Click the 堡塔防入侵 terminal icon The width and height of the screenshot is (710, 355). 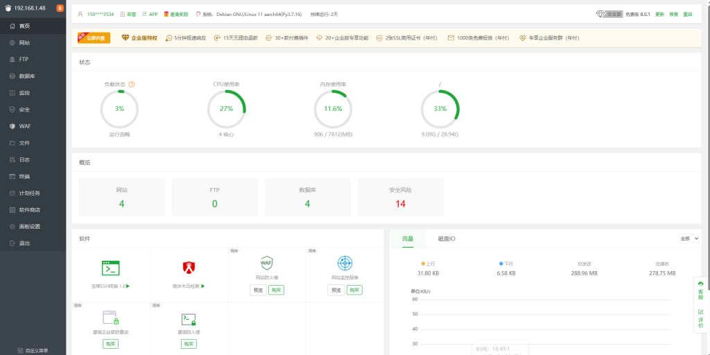click(x=189, y=318)
